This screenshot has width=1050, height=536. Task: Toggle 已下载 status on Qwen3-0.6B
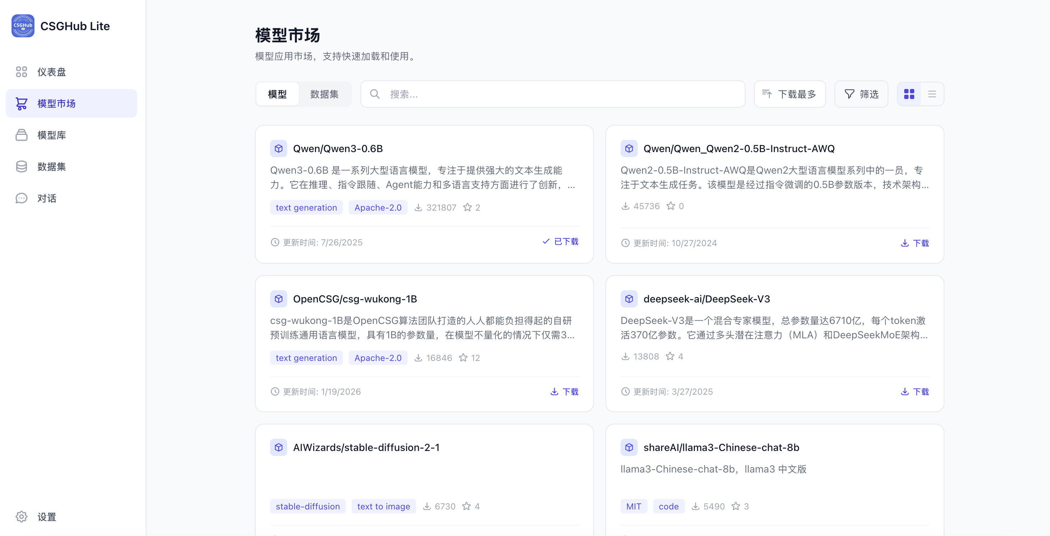pos(561,241)
